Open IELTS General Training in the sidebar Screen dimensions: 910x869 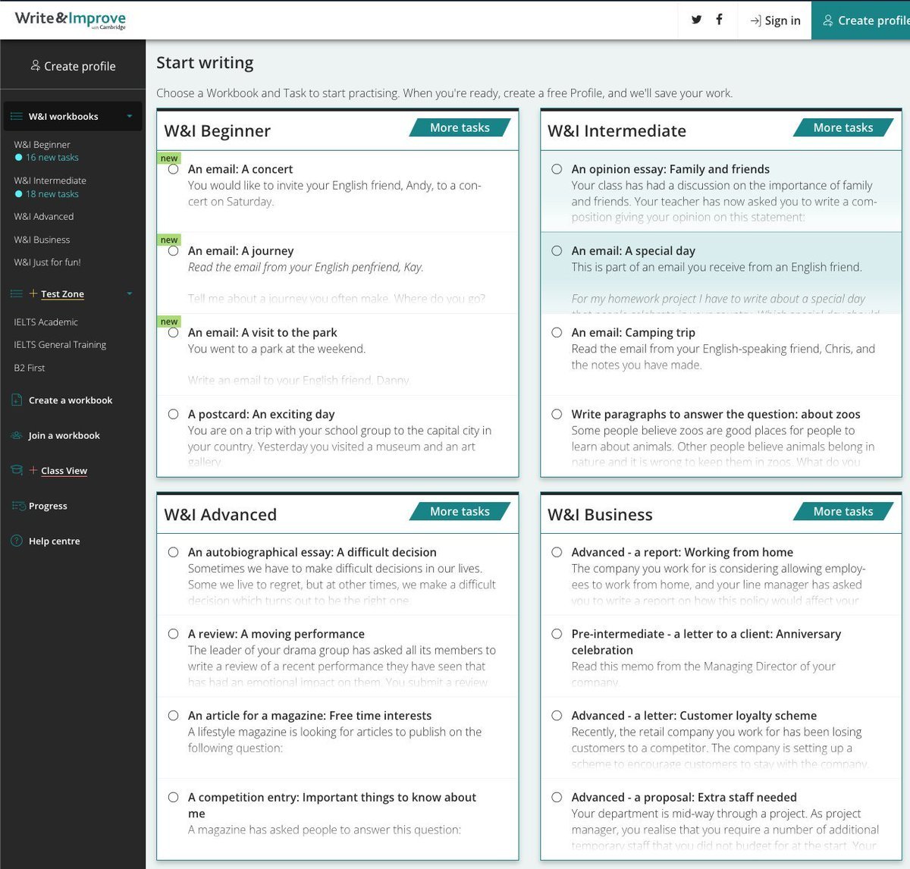point(60,344)
